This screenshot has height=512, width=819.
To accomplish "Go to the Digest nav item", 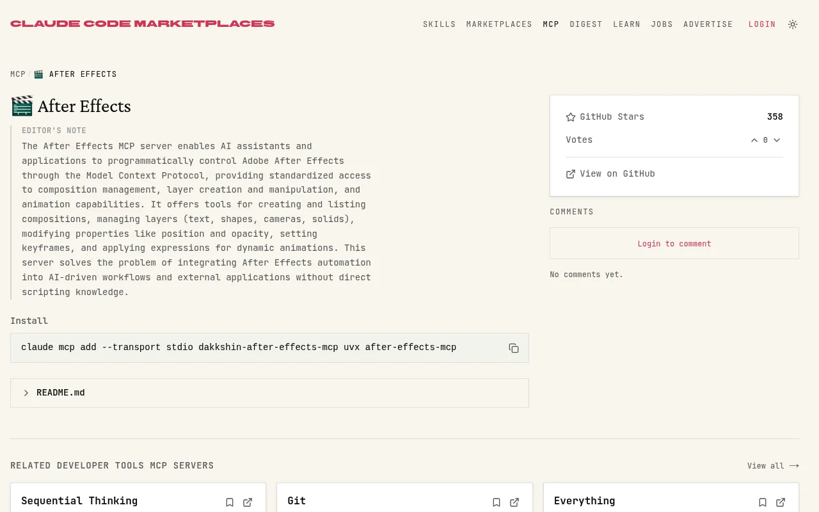I will [586, 24].
